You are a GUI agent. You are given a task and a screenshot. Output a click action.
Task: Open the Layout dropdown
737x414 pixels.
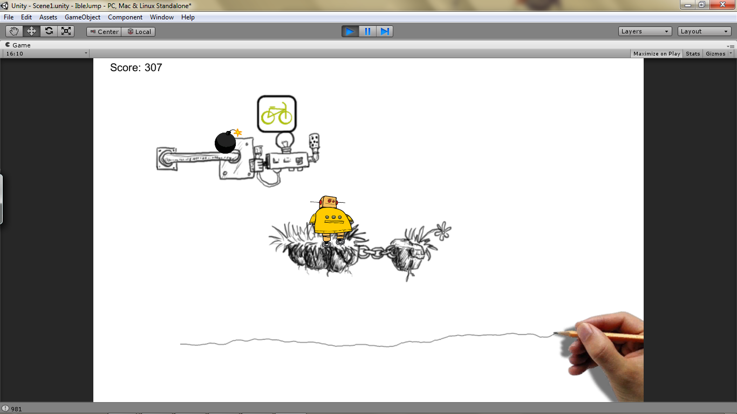(705, 31)
